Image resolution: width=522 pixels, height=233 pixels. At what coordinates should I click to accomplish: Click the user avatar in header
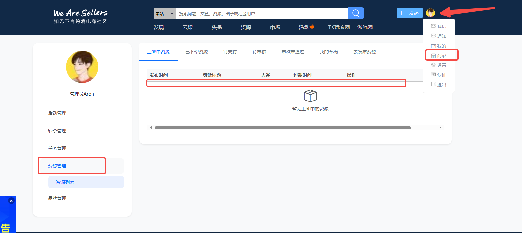pos(430,13)
